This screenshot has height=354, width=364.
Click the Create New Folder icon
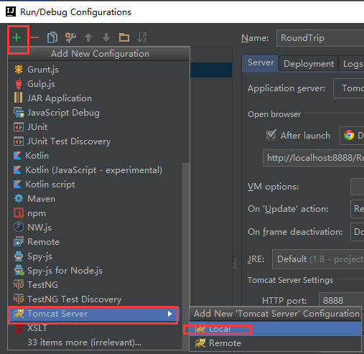tap(124, 37)
